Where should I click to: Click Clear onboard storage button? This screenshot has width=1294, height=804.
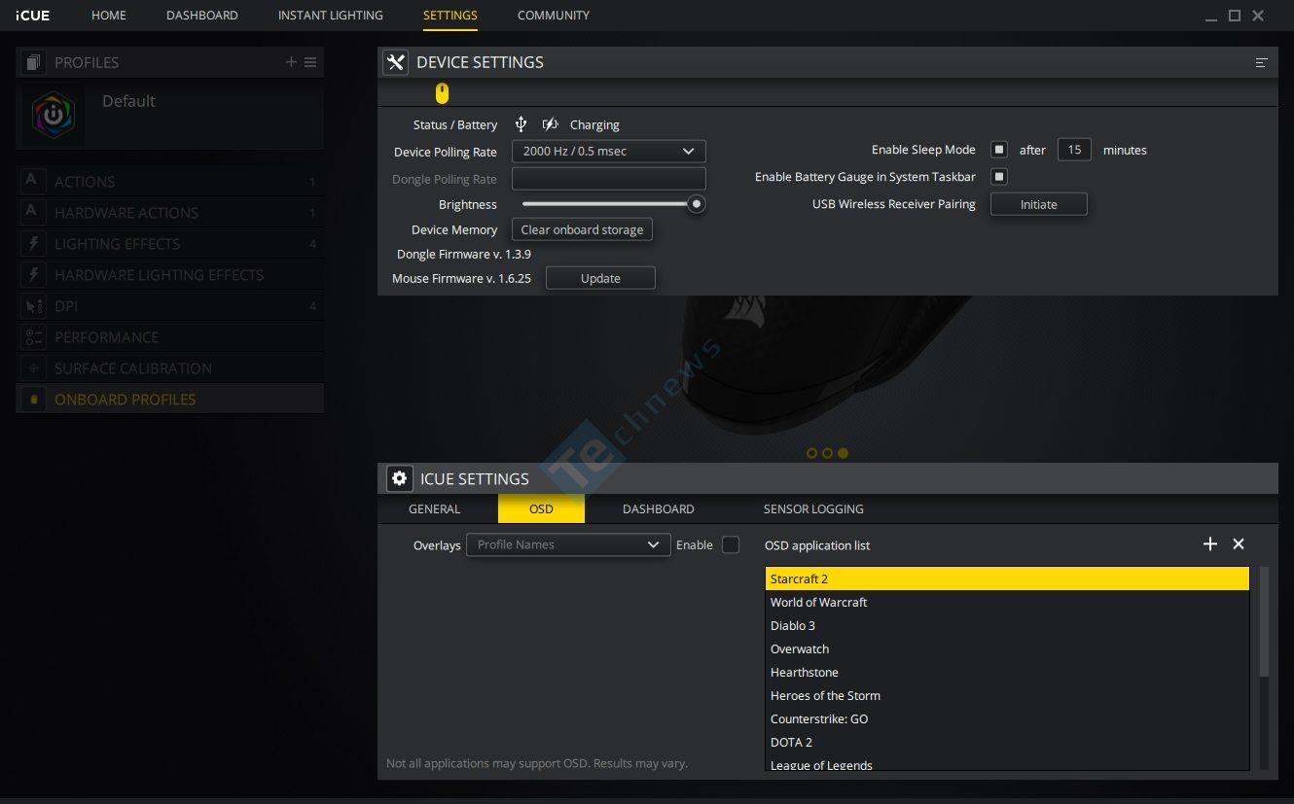pyautogui.click(x=582, y=229)
